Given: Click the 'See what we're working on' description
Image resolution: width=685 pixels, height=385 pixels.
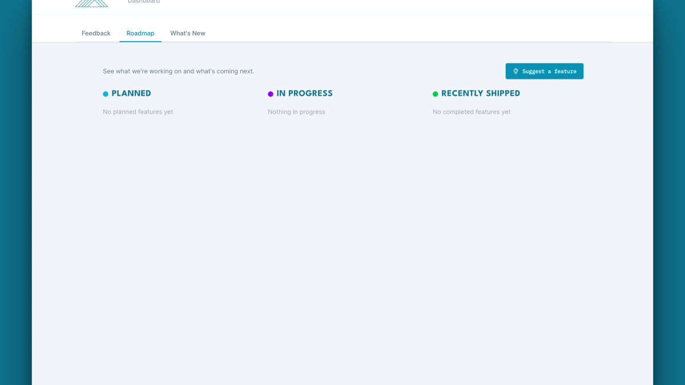Looking at the screenshot, I should click(x=179, y=71).
